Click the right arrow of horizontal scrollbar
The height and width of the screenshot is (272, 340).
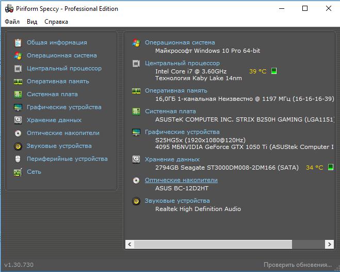[x=329, y=244]
